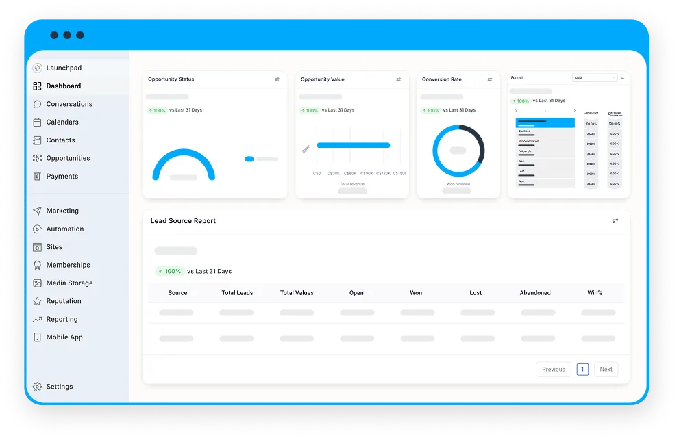Open the Marketing paper plane icon
679x440 pixels.
tap(37, 211)
